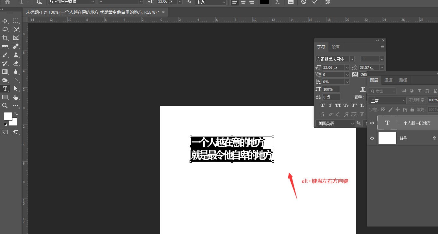Open font size dropdown in options bar
This screenshot has width=438, height=234.
pyautogui.click(x=179, y=2)
